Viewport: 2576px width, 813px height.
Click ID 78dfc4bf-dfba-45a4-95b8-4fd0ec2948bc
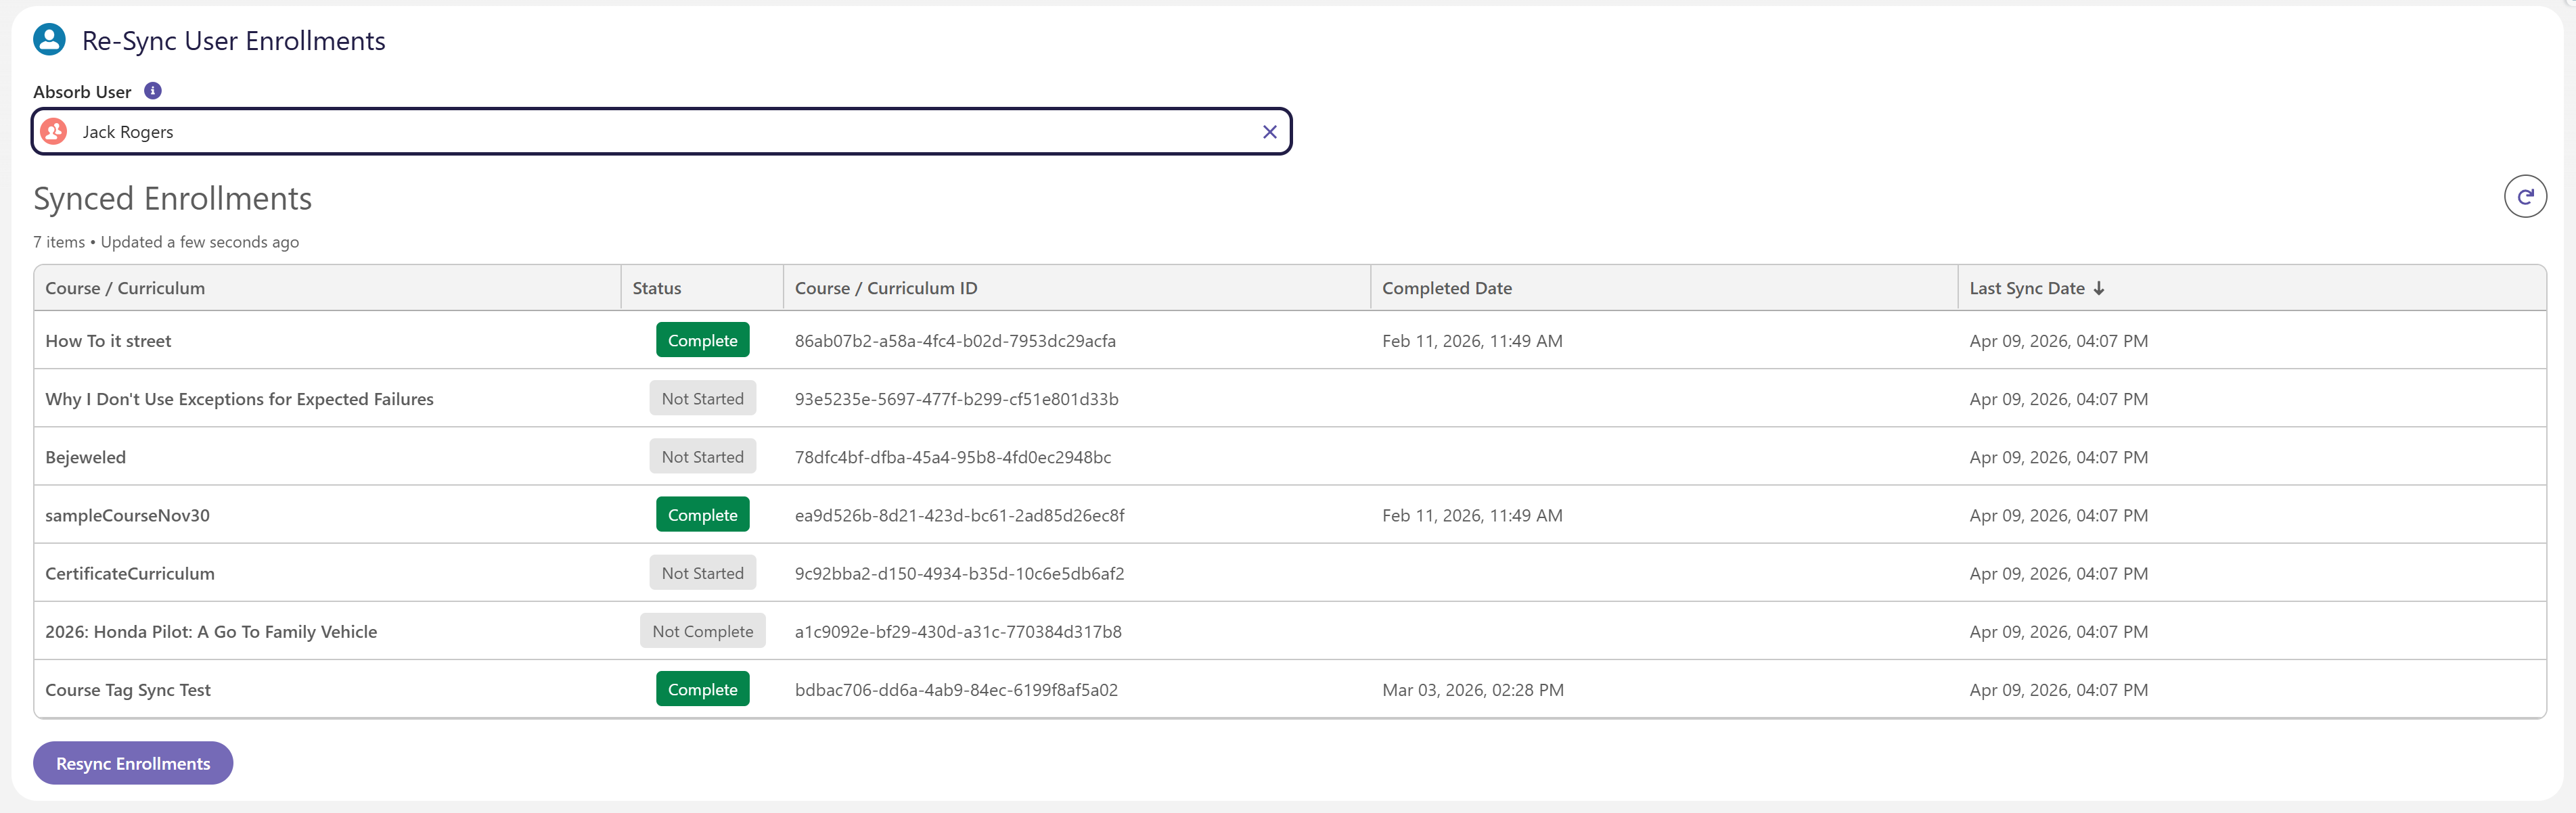[x=952, y=457]
